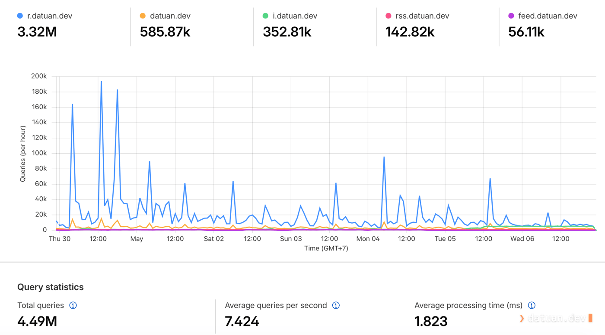Image resolution: width=605 pixels, height=335 pixels.
Task: Open the datuan.dev watermark link
Action: 557,319
